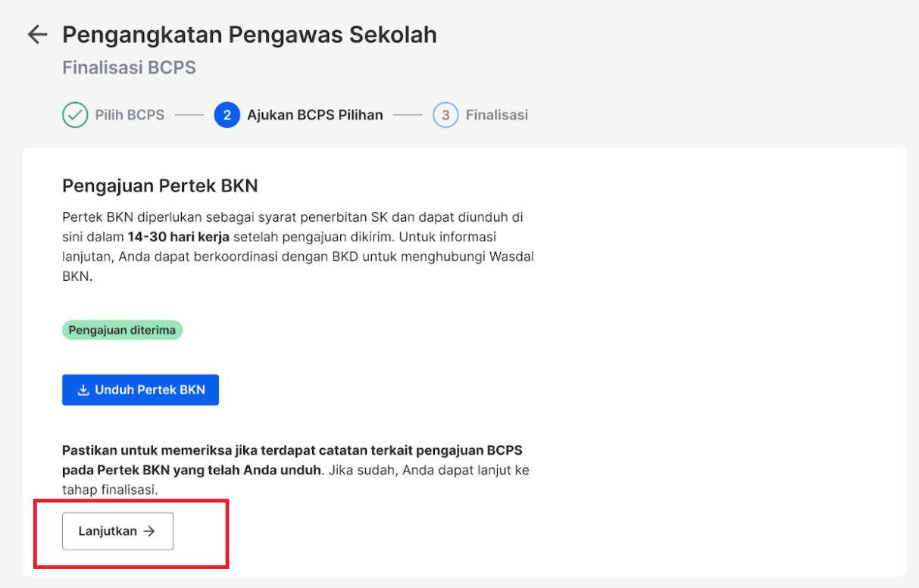919x588 pixels.
Task: Click the connector line before Finalisasi step
Action: (408, 116)
